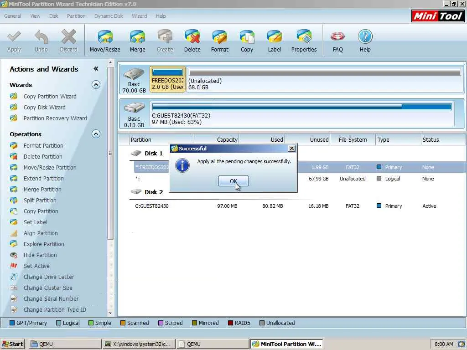Click the Create toolbar icon
467x350 pixels.
coord(165,41)
